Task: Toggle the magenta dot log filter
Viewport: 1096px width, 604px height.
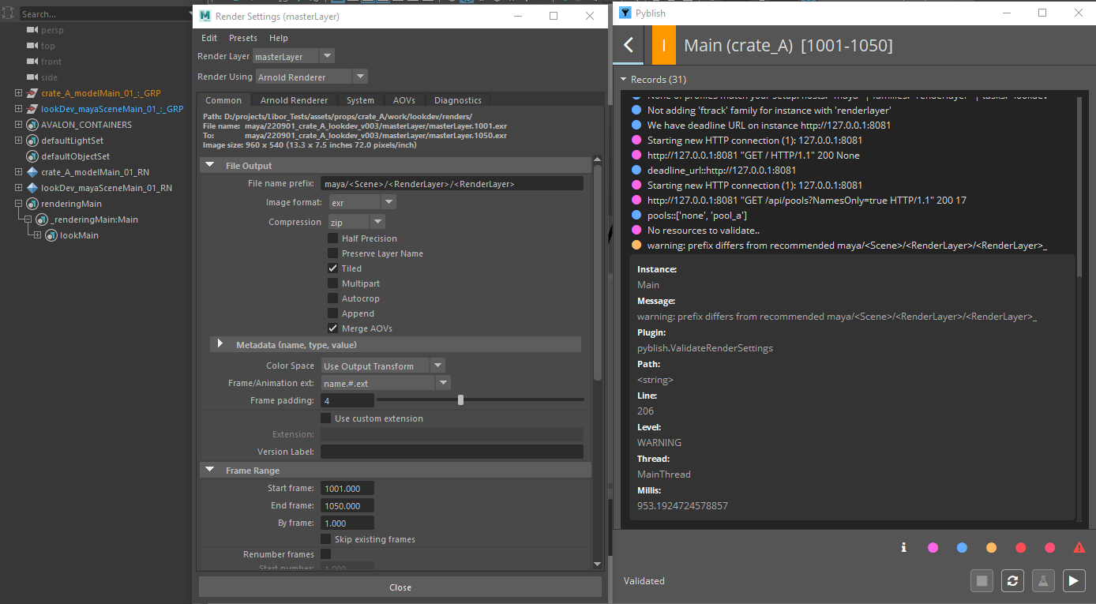Action: (933, 547)
